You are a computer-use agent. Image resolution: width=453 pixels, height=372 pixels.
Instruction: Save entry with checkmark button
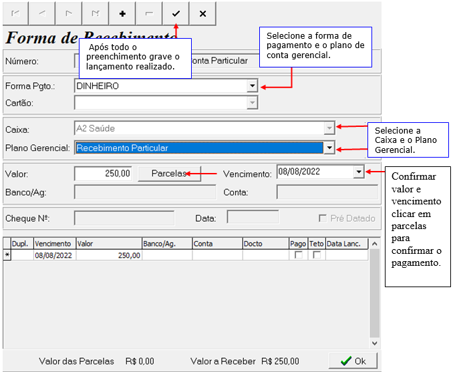coord(176,13)
